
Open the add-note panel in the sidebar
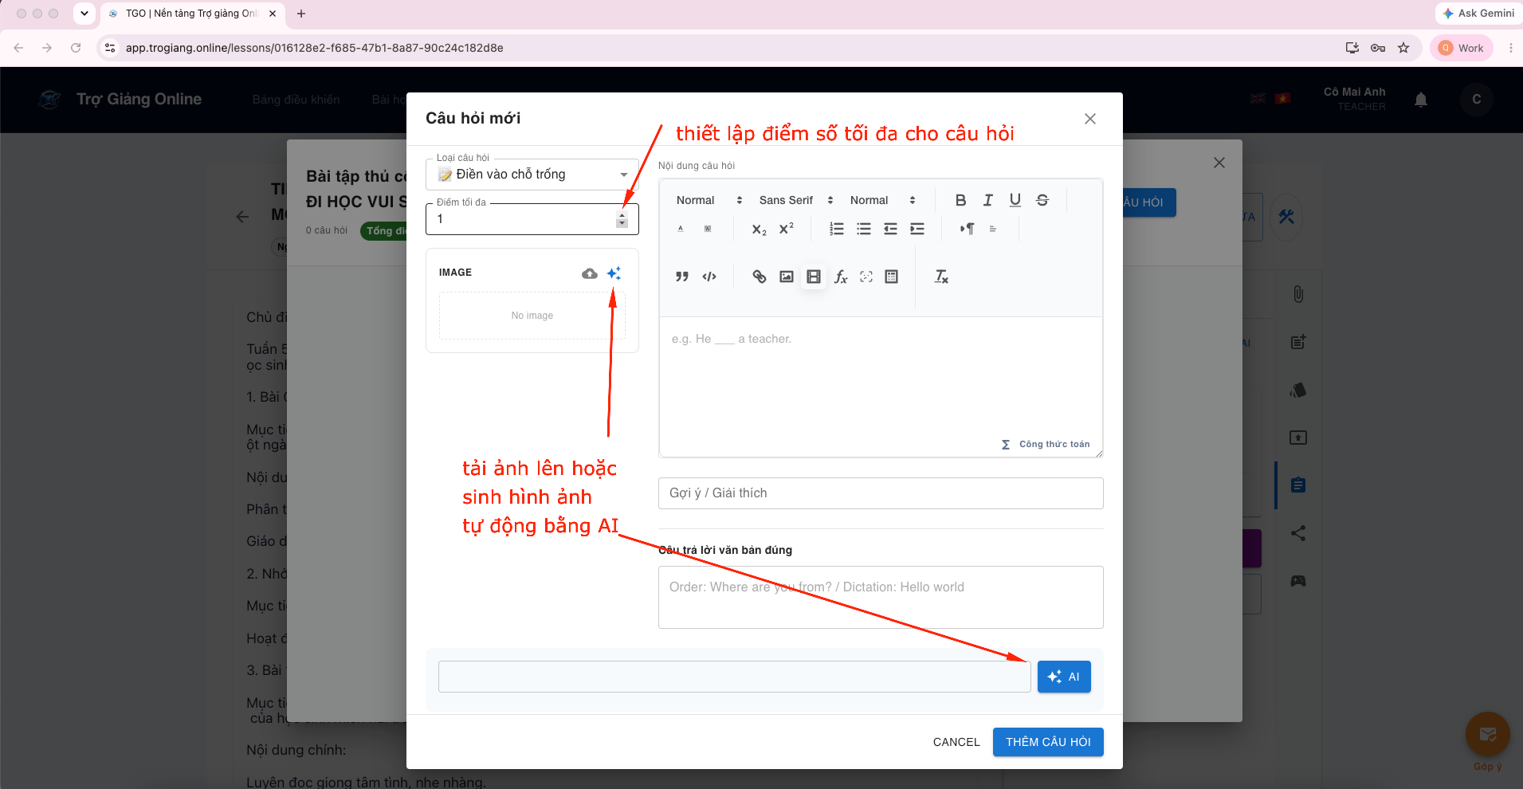pyautogui.click(x=1298, y=342)
